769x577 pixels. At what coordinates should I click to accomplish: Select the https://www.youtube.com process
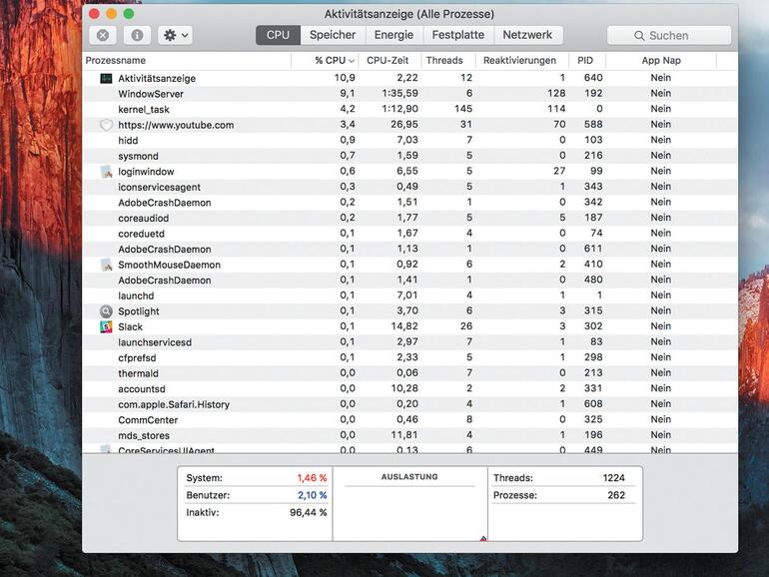(410, 125)
